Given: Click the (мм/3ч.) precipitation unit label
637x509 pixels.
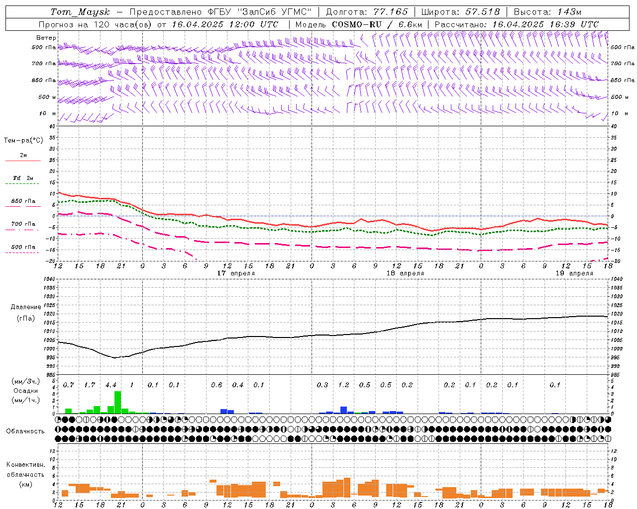Looking at the screenshot, I should pyautogui.click(x=26, y=381).
